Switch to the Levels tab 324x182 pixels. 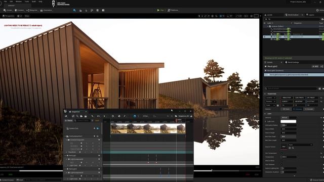[268, 15]
